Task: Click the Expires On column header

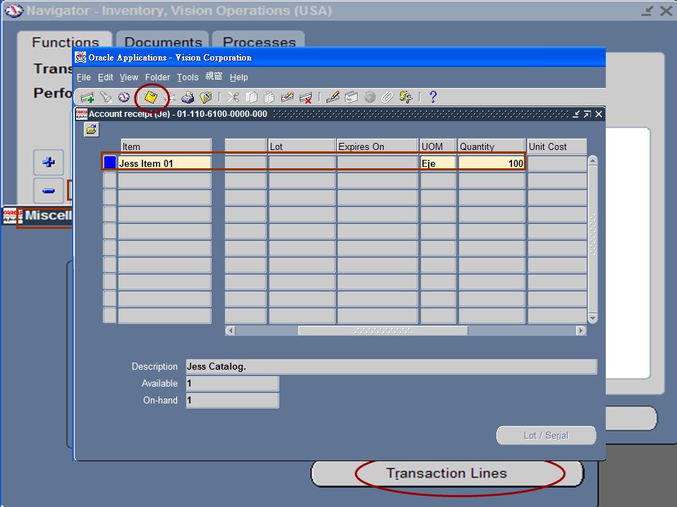Action: pyautogui.click(x=377, y=146)
